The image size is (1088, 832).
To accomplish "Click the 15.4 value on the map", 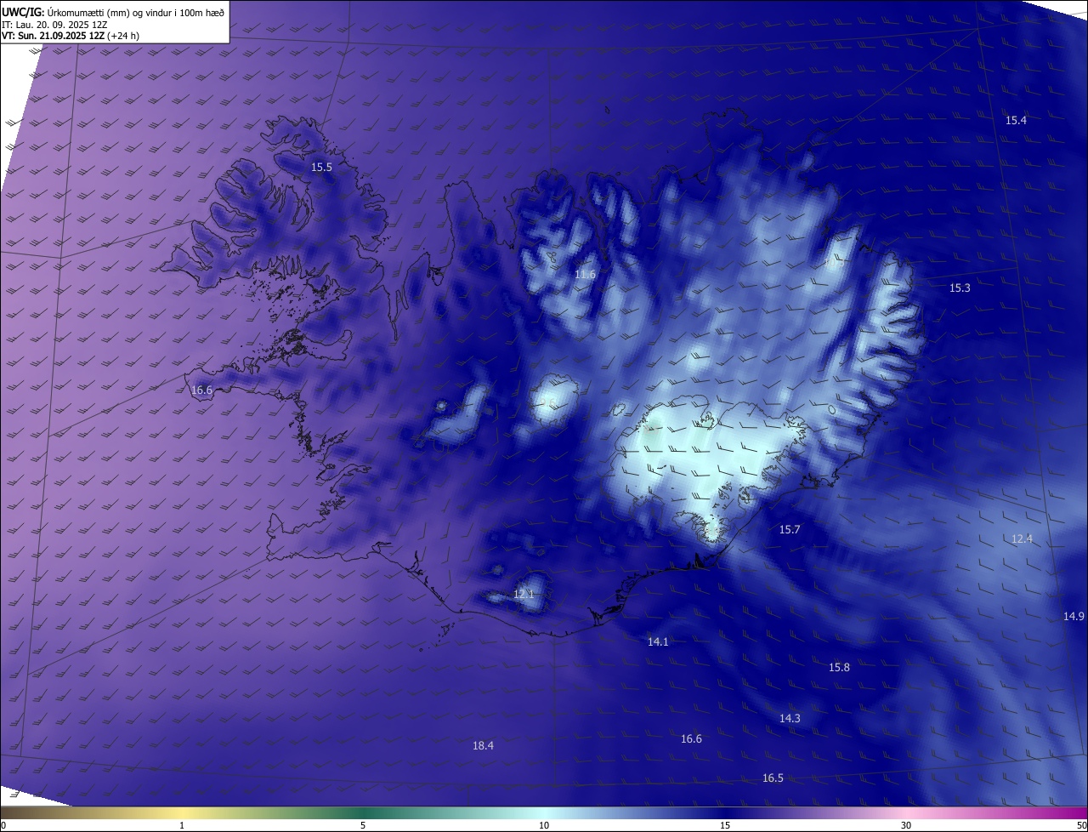I will click(x=1016, y=120).
